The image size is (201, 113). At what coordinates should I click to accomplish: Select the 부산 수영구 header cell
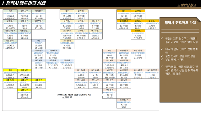pos(138,70)
